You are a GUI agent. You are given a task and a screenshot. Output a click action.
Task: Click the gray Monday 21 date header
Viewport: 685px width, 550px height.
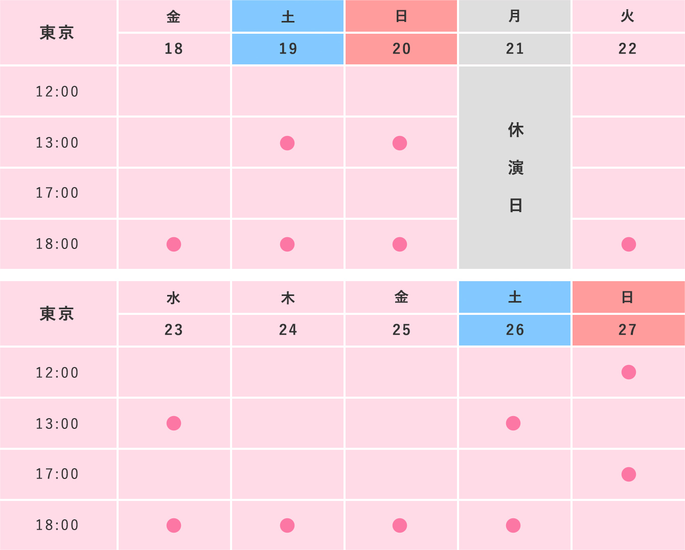point(515,49)
